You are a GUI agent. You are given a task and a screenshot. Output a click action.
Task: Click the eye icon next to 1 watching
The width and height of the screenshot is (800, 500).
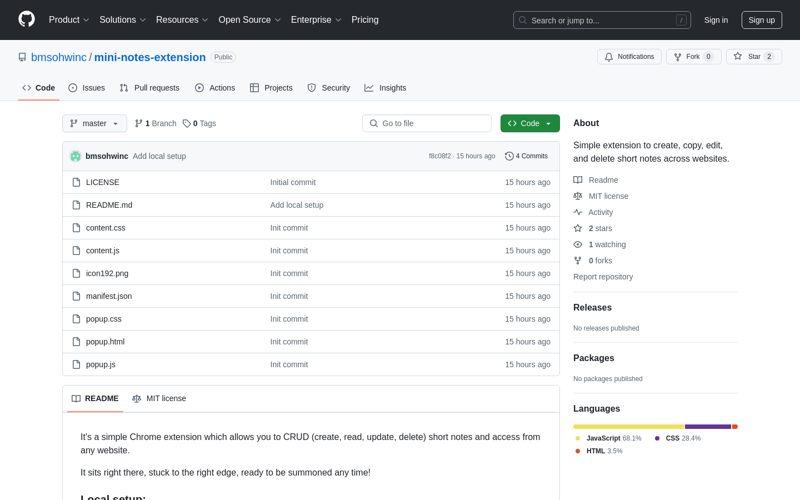(x=578, y=244)
